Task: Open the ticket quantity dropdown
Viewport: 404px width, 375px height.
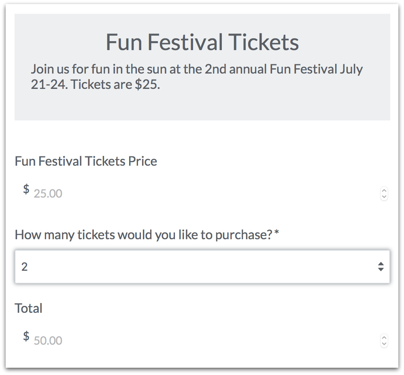Action: point(202,267)
